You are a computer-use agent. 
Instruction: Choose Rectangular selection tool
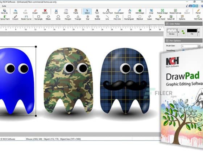click(x=129, y=17)
